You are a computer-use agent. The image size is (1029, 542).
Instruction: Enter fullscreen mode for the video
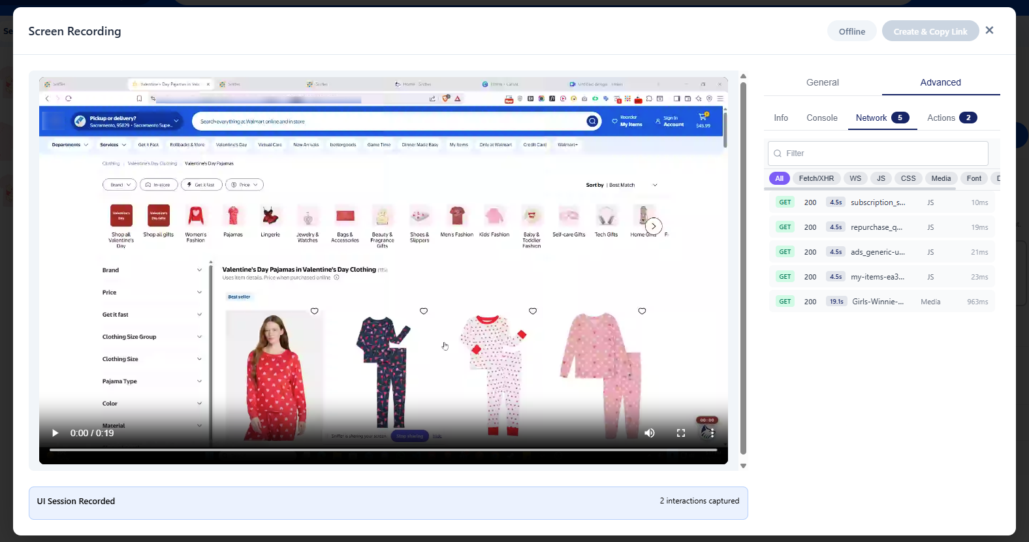681,433
